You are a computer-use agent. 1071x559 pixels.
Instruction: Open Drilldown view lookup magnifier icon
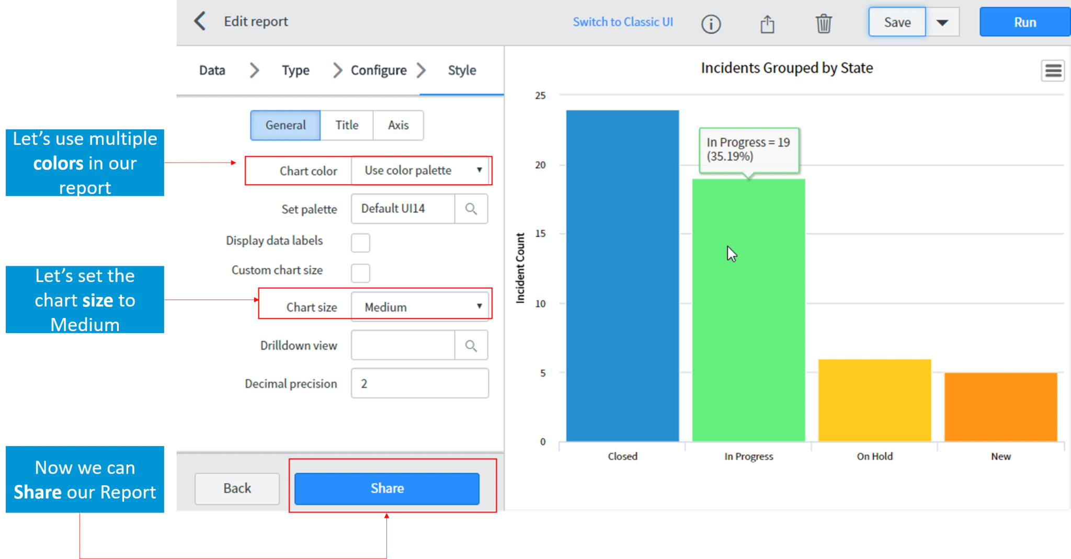[x=471, y=346]
